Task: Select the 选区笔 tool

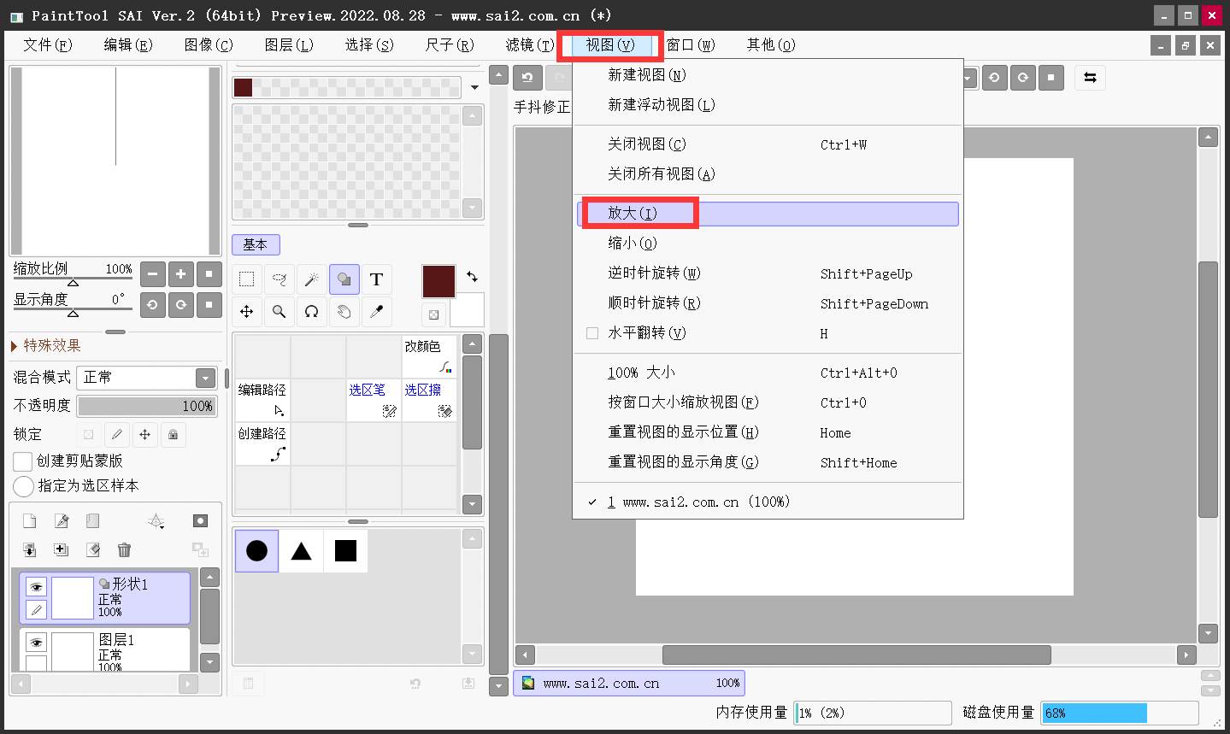Action: tap(374, 401)
